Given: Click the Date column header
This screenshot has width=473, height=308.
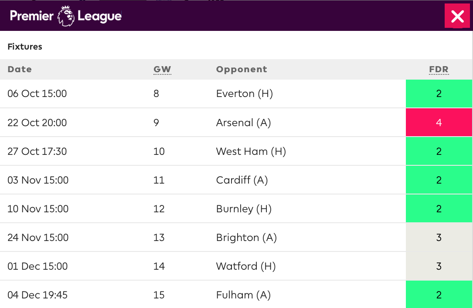Looking at the screenshot, I should point(20,69).
